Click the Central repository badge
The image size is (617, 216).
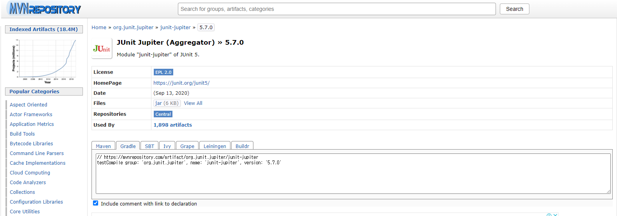tap(163, 114)
